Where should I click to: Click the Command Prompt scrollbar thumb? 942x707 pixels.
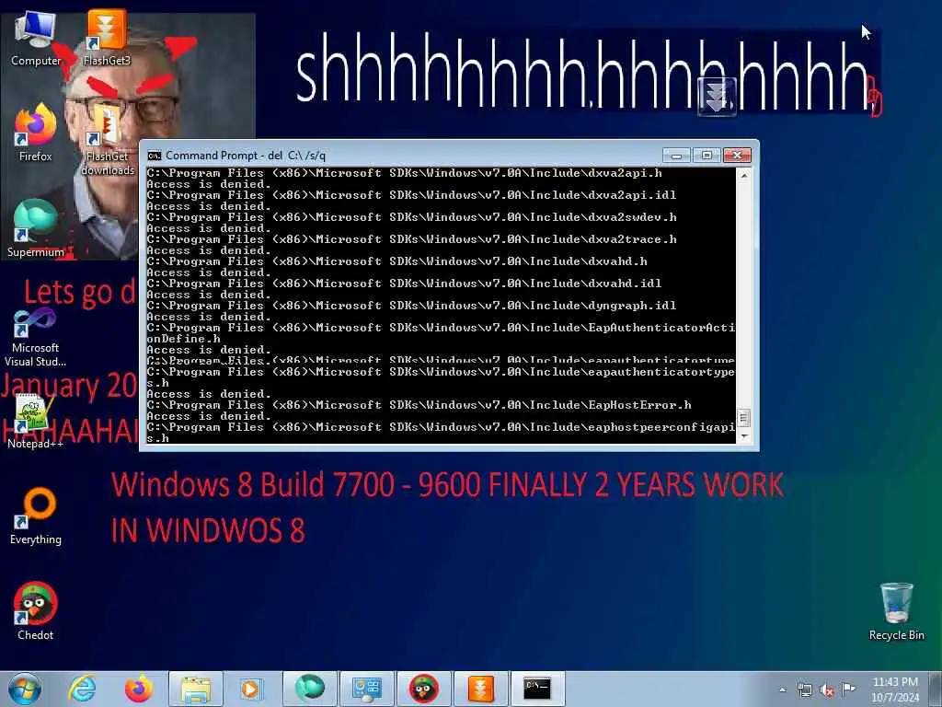tap(743, 417)
